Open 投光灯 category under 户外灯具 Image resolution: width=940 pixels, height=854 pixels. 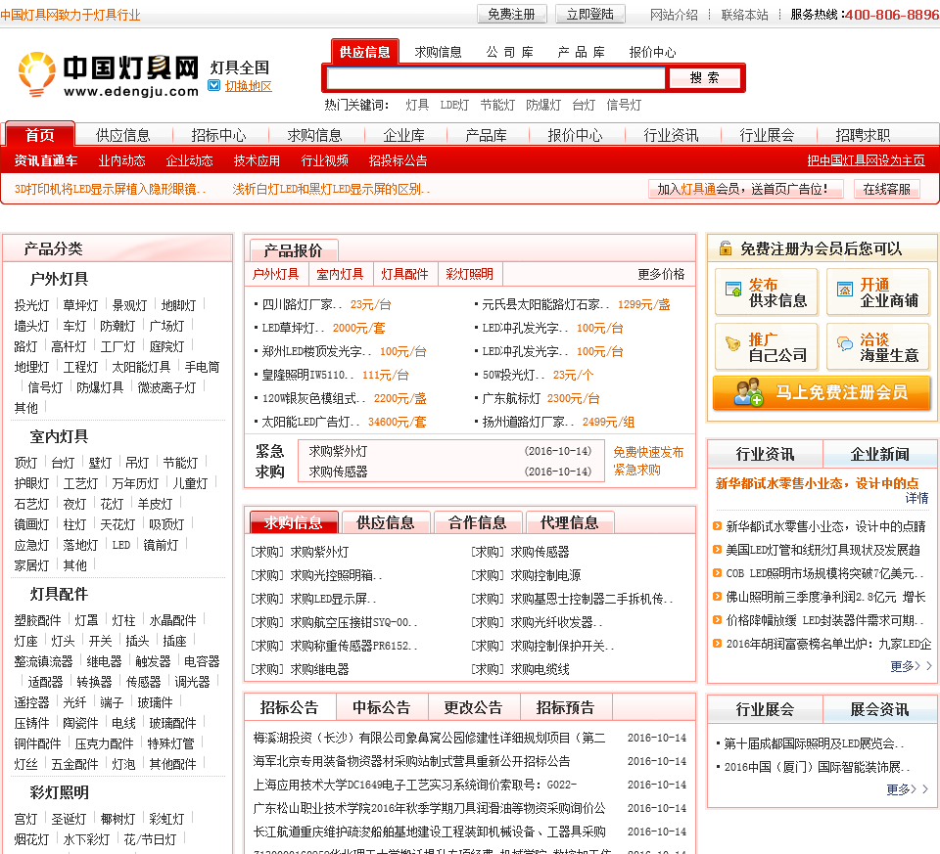31,305
